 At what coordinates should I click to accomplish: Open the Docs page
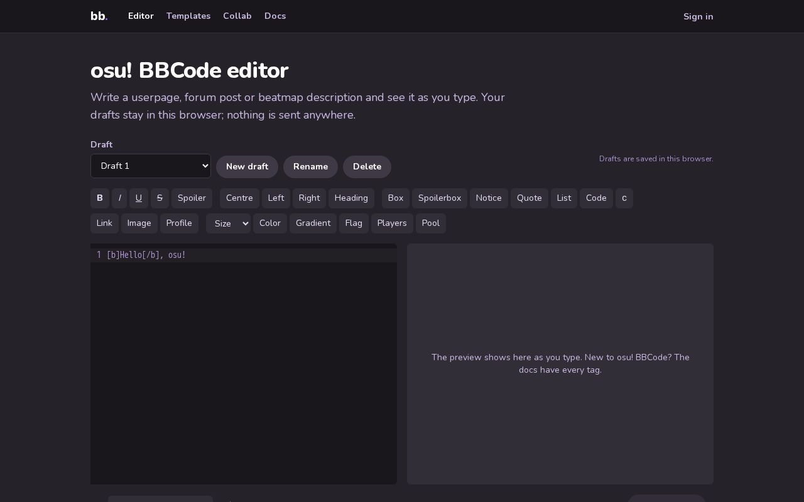pyautogui.click(x=275, y=16)
